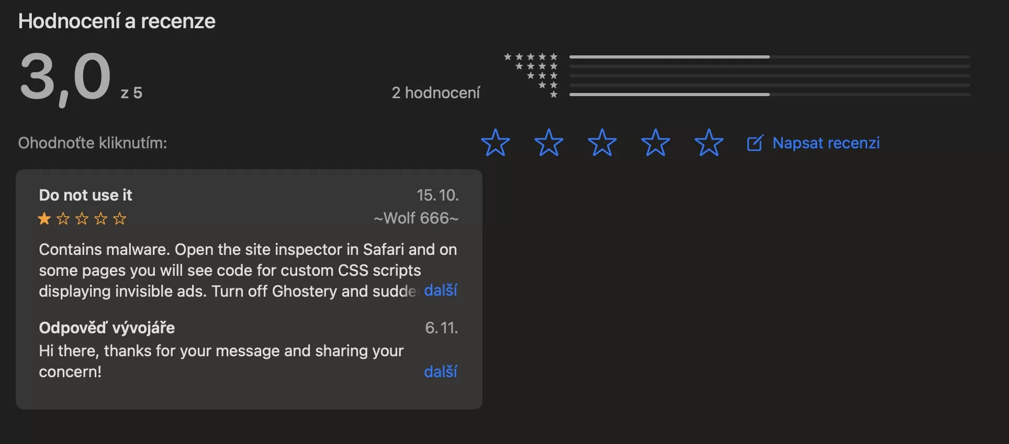Rate the app with one star

pyautogui.click(x=495, y=143)
